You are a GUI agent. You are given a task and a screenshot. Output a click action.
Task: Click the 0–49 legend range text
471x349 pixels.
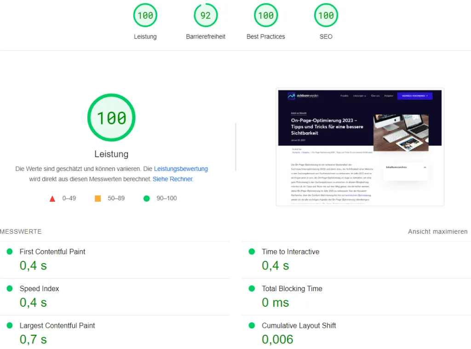(69, 198)
